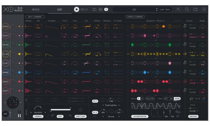
Task: Select the CL HH channel circle
Action: [x=6, y=54]
